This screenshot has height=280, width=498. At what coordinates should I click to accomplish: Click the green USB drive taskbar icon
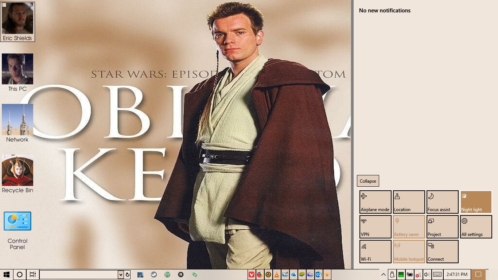194,275
